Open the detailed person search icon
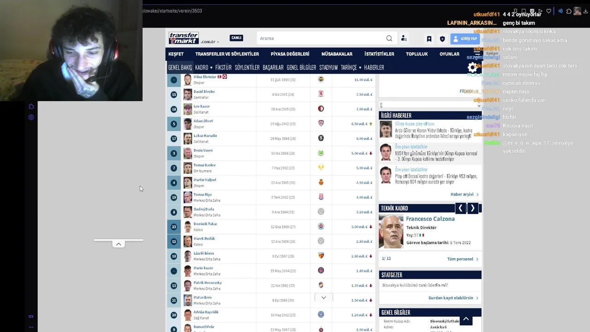 click(x=404, y=38)
